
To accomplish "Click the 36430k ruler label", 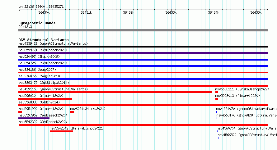I will point(44,12).
